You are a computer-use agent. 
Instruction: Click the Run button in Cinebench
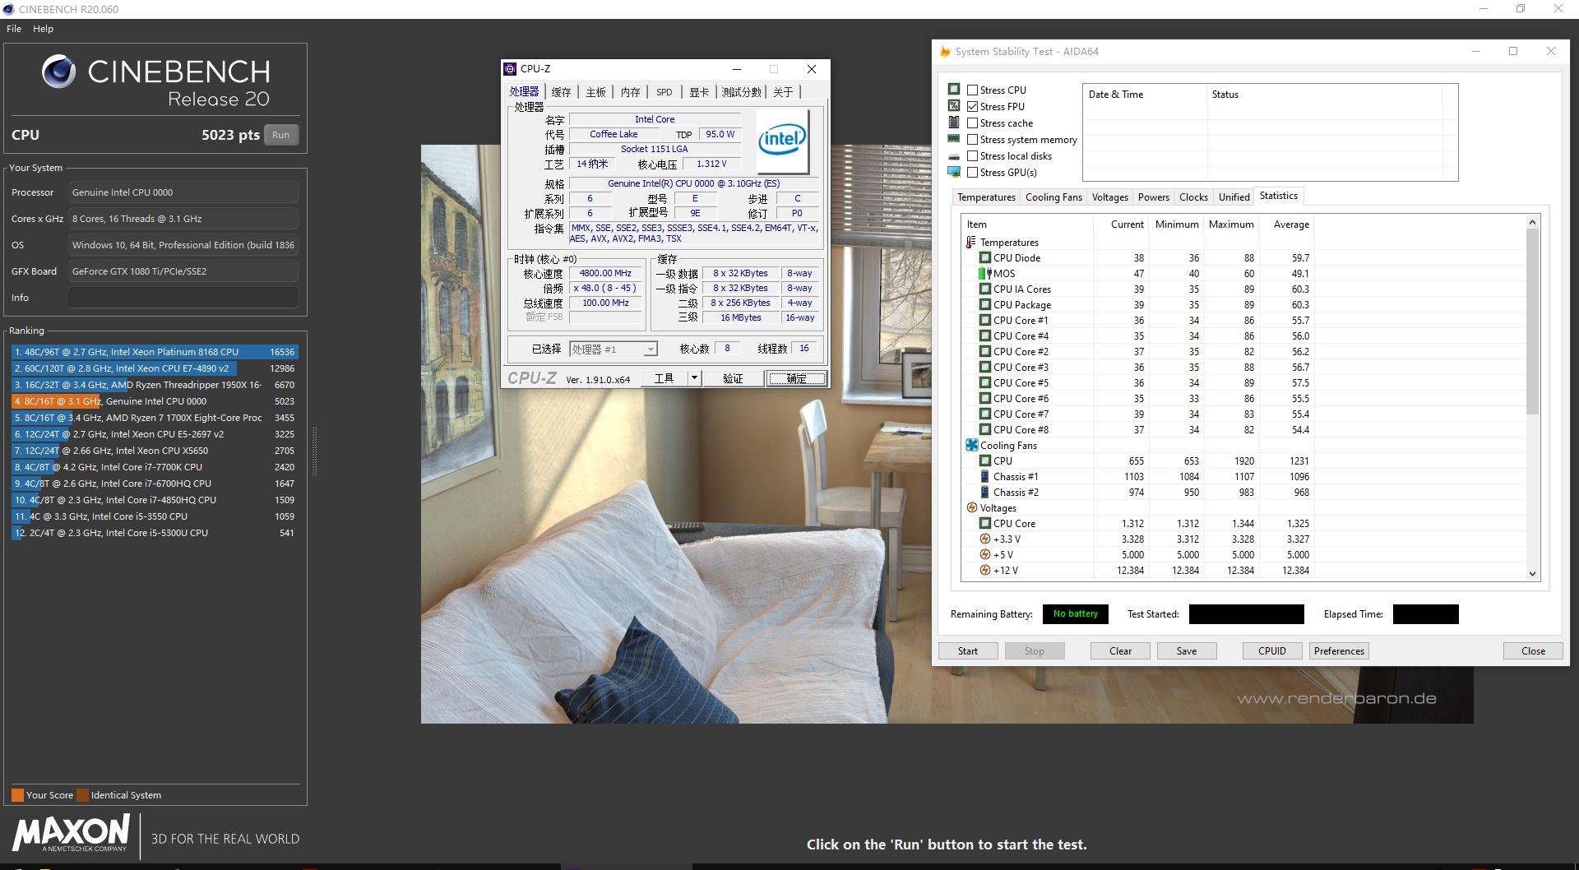pos(280,135)
